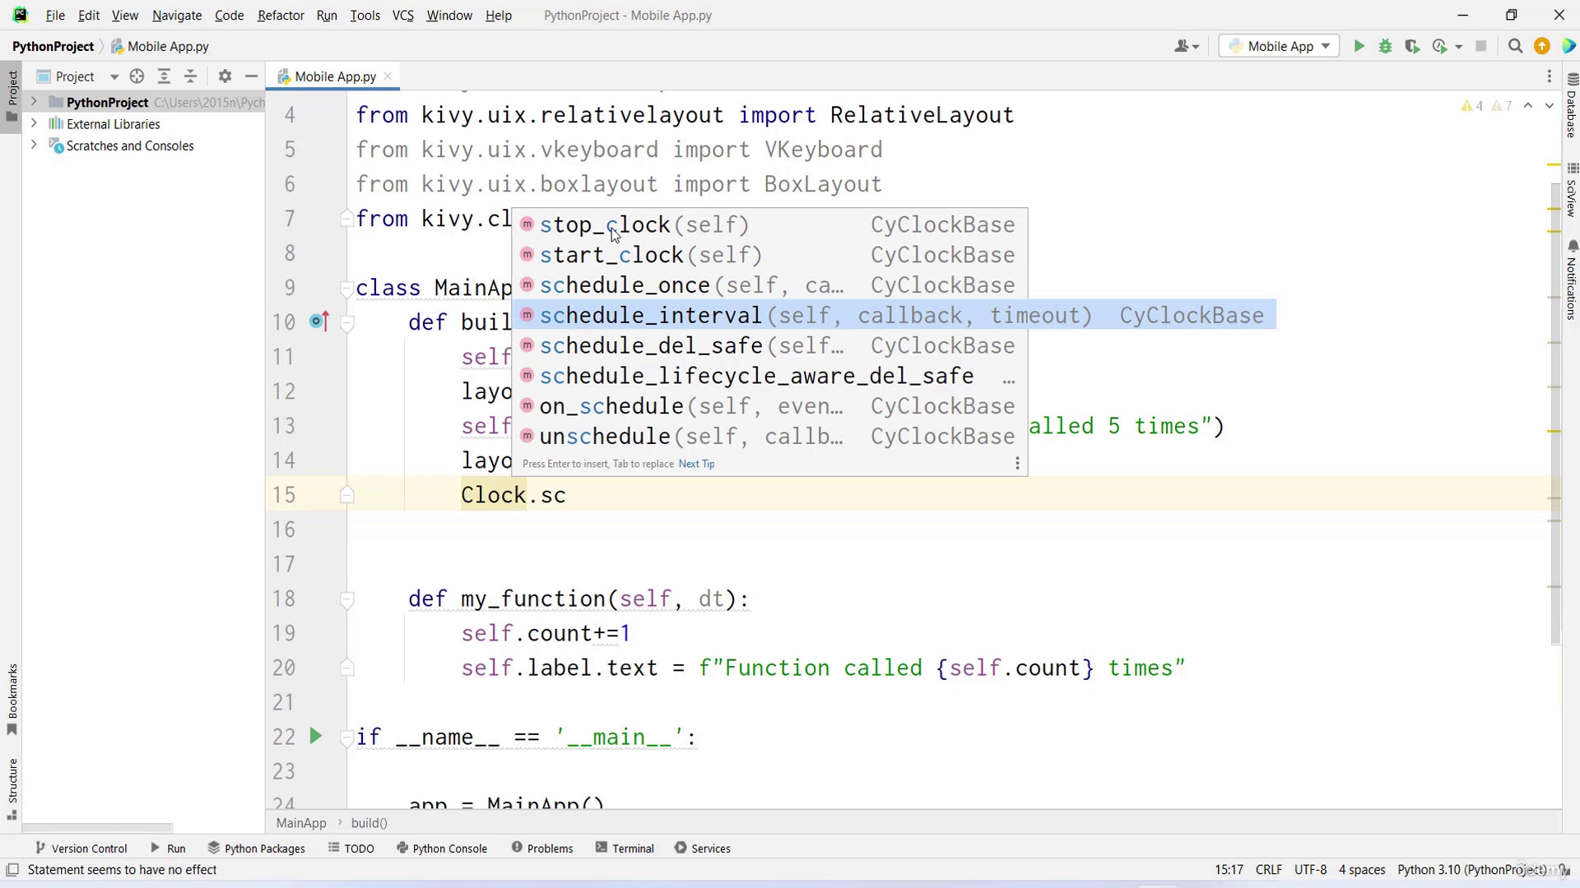Close the Mobile App.py tab

pos(388,76)
